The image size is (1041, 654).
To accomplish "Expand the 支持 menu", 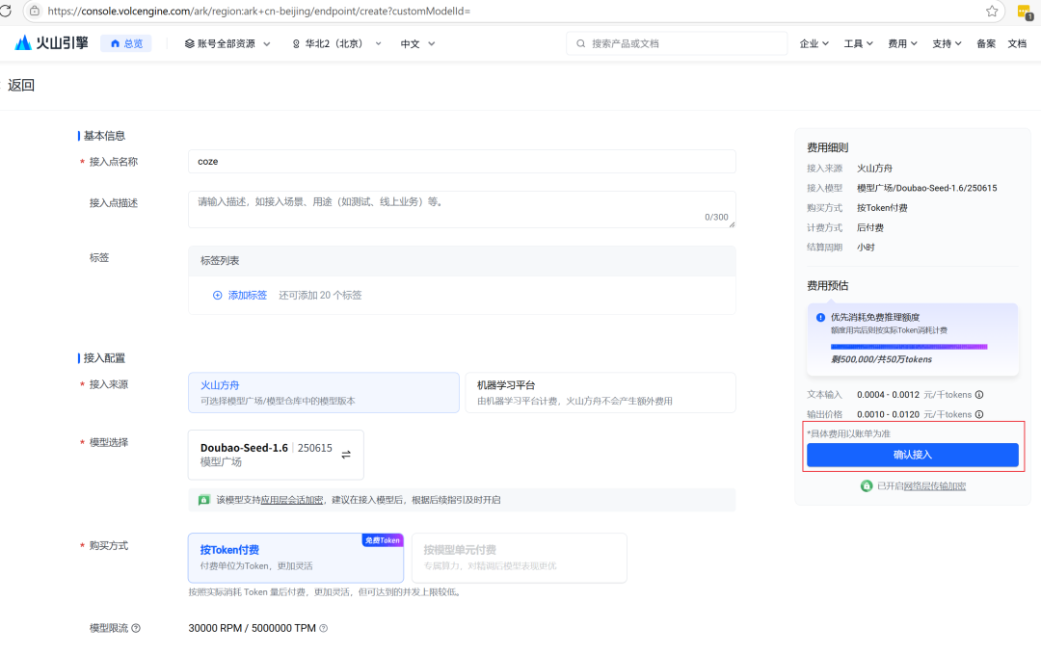I will click(947, 43).
